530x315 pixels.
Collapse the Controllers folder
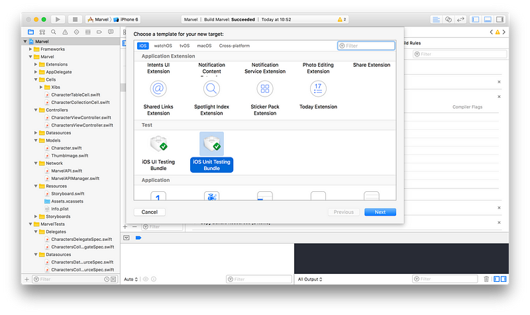(36, 110)
